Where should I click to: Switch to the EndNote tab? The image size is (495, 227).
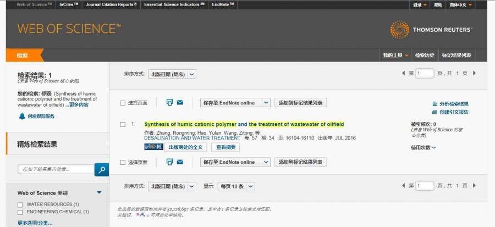[x=223, y=5]
